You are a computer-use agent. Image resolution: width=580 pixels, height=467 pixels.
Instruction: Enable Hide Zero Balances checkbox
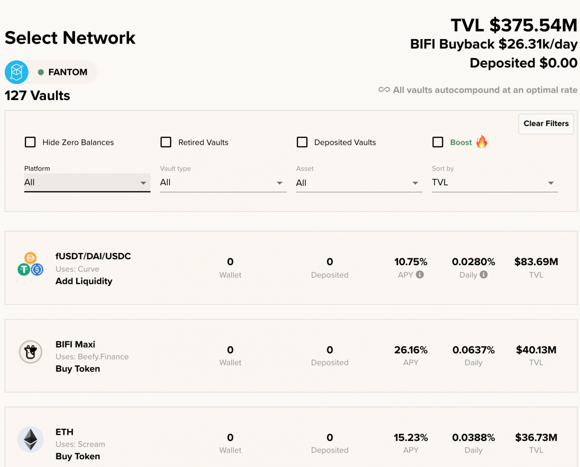pos(30,142)
